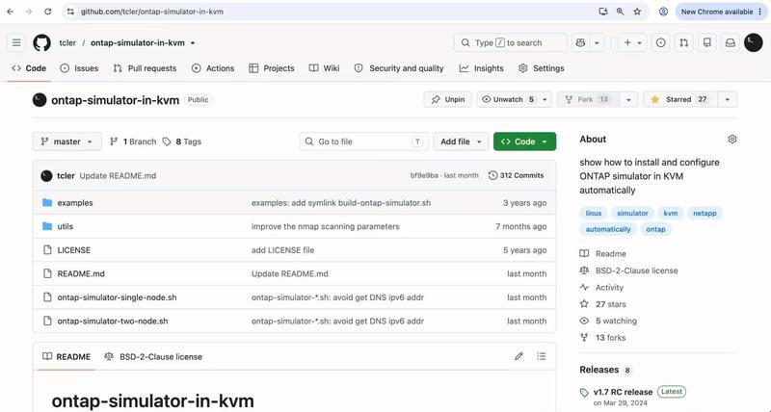
Task: View 1 Branch list
Action: 133,142
